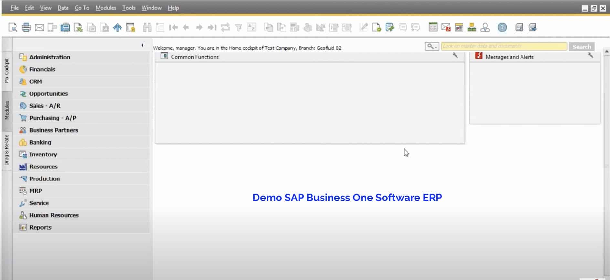Click the Messages and Alerts wrench icon
Viewport: 610px width, 280px height.
click(x=590, y=55)
